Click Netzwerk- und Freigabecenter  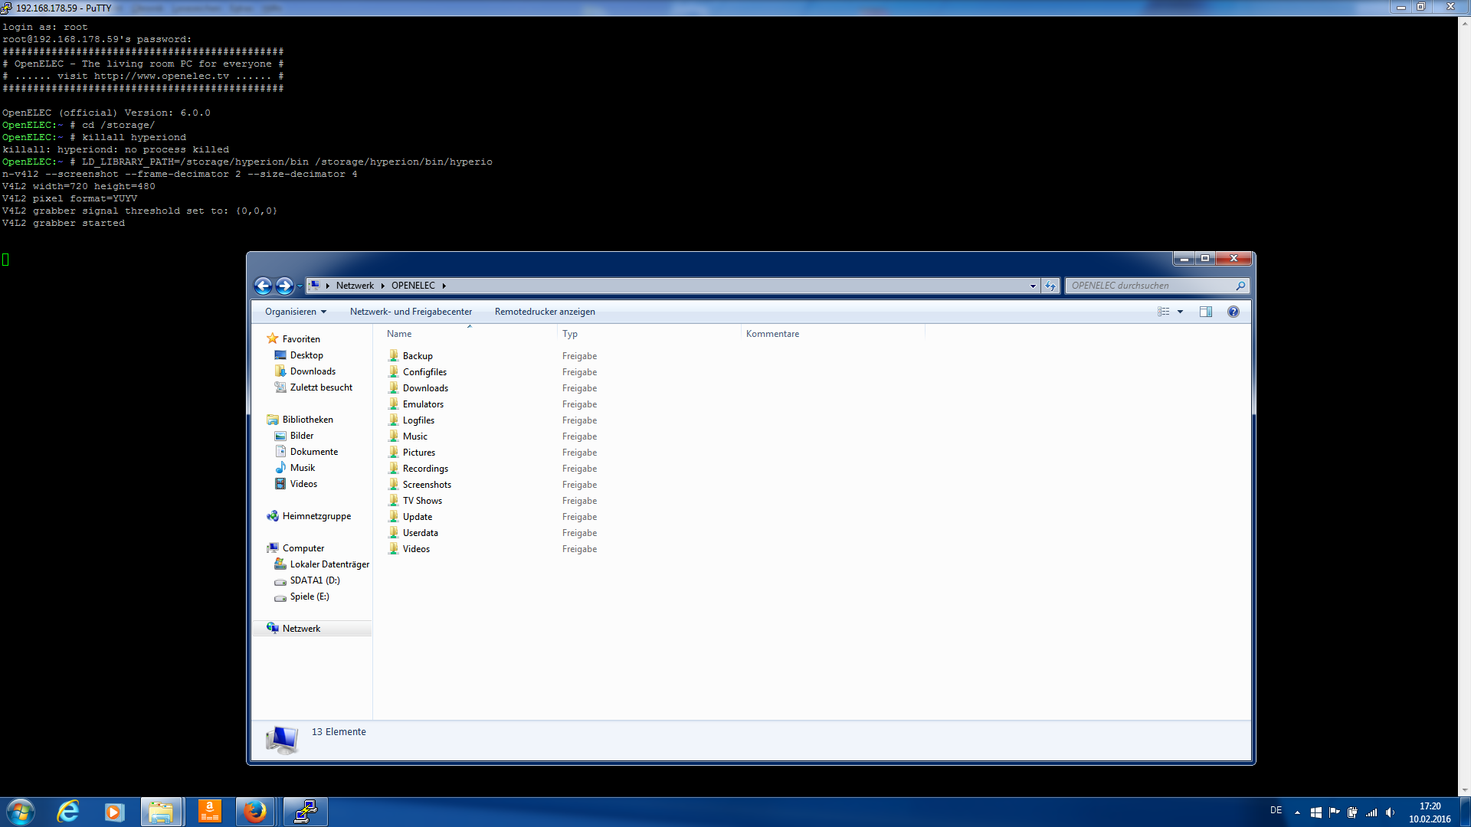(x=411, y=312)
